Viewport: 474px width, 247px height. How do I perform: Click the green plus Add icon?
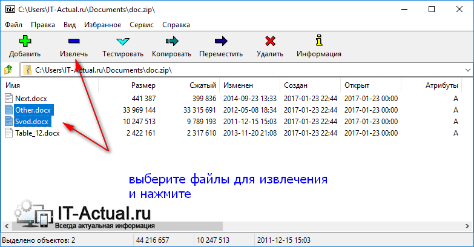coord(25,41)
